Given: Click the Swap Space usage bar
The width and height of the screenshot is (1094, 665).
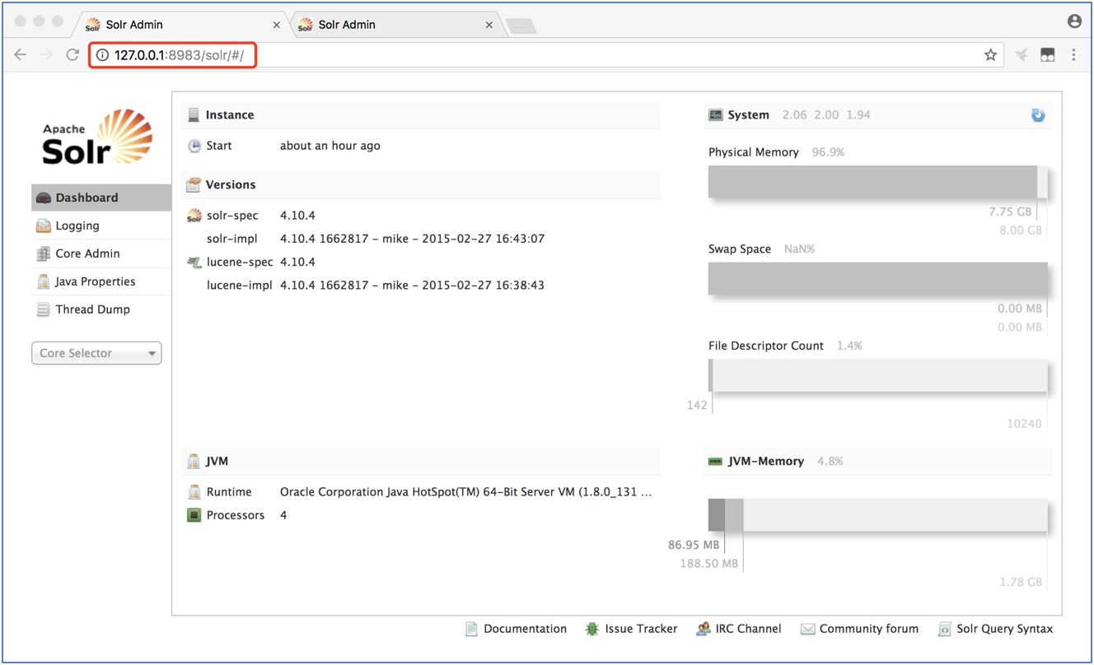Looking at the screenshot, I should [x=878, y=279].
